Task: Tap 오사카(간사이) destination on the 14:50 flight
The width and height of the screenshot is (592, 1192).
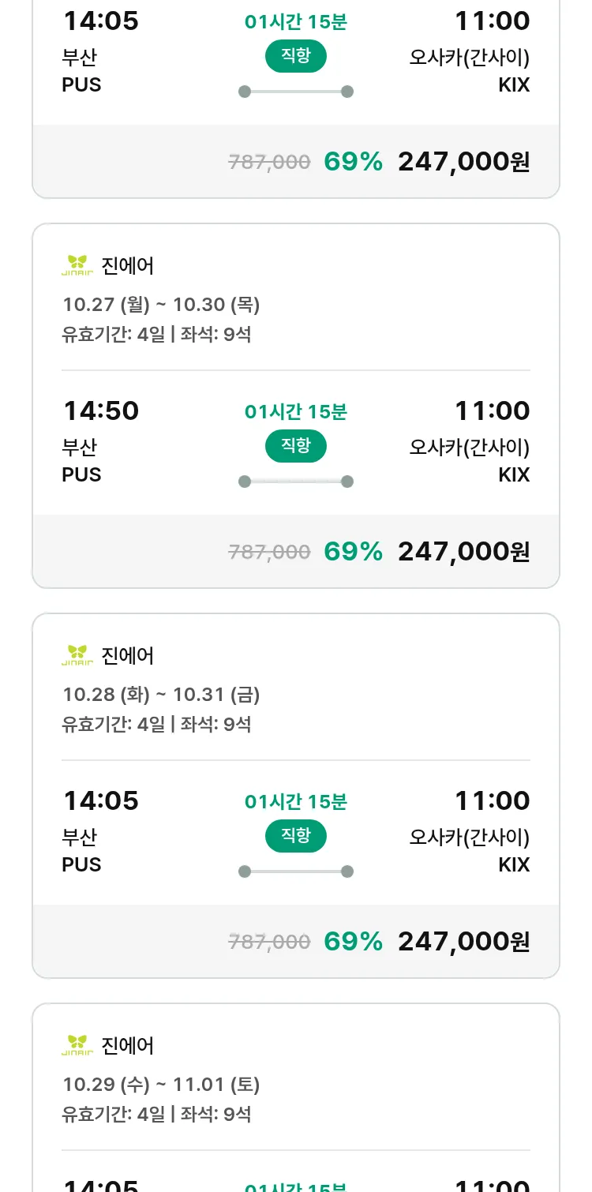Action: (x=469, y=447)
